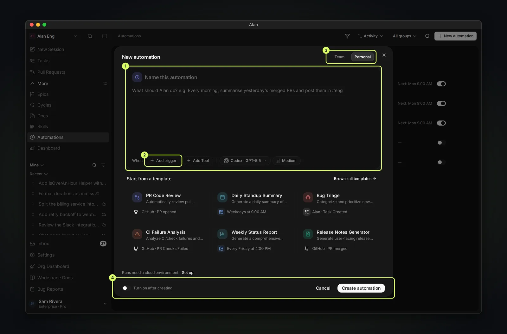Click the Pull Requests icon in the sidebar
This screenshot has height=334, width=507.
(32, 72)
